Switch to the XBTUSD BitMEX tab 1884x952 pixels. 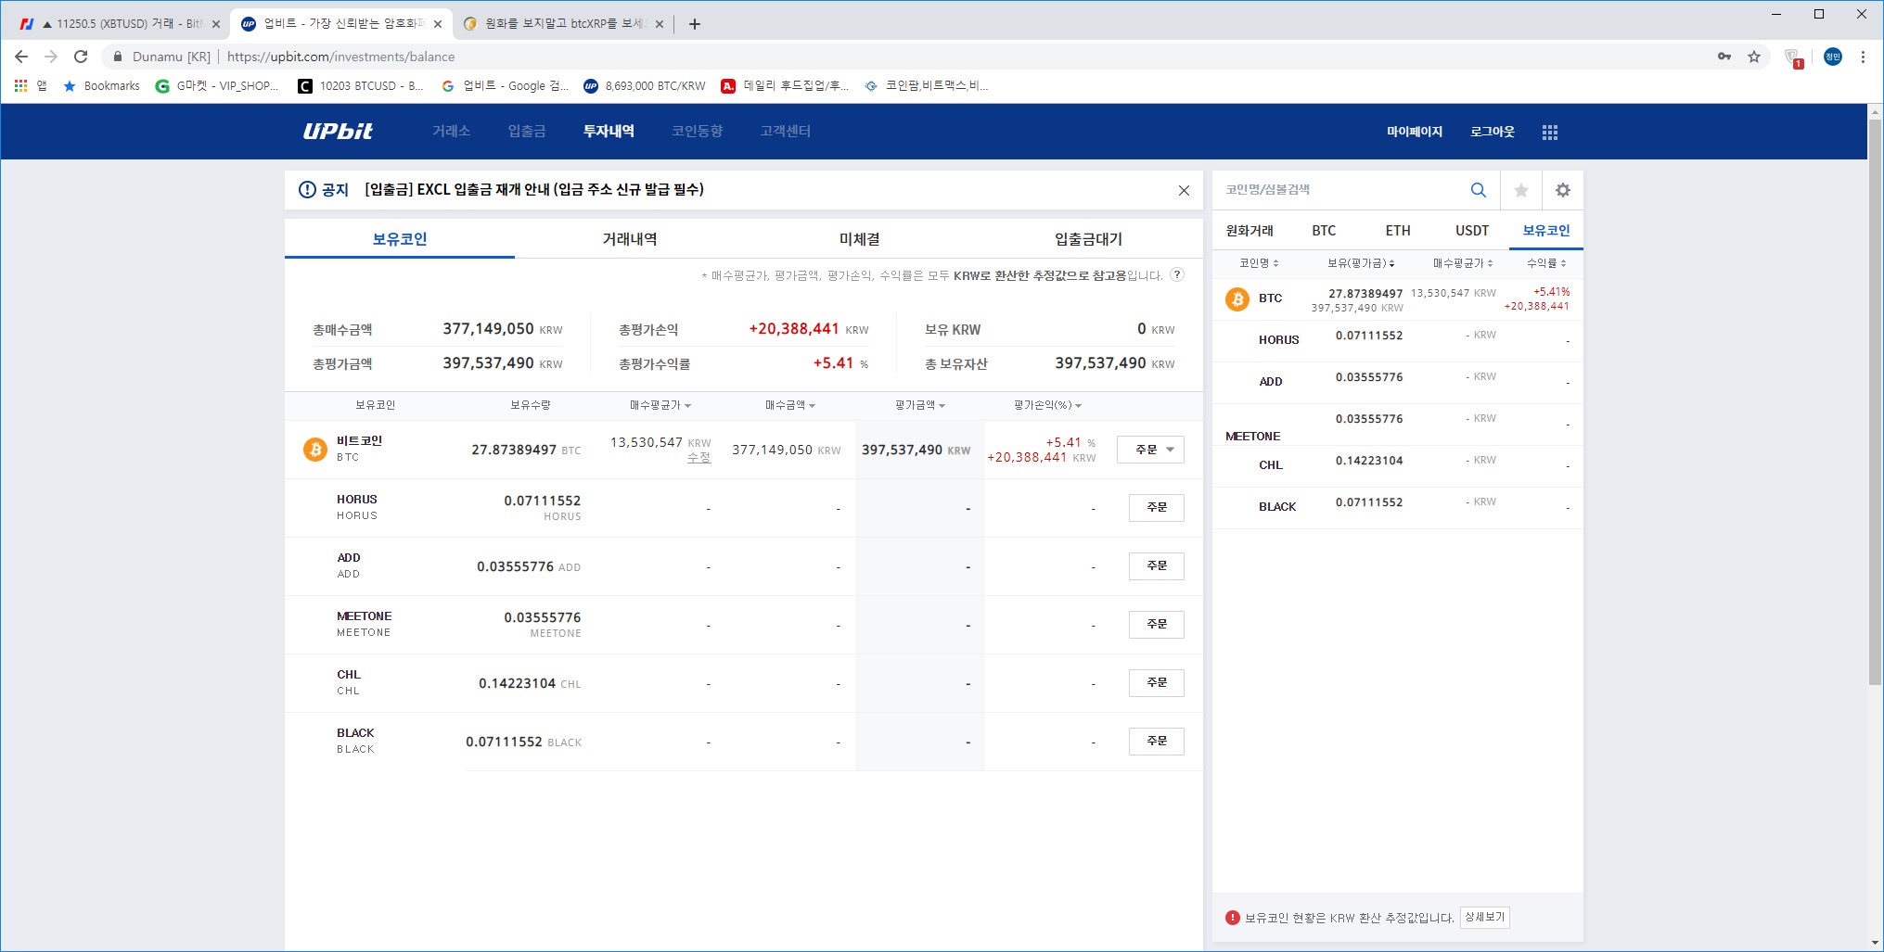click(119, 24)
